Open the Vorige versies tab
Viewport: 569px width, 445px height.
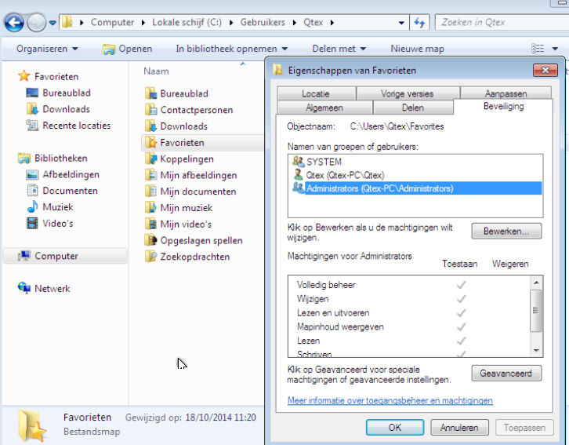pos(407,93)
